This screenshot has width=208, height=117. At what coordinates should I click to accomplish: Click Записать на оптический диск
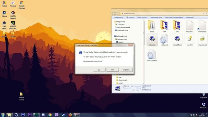(x=174, y=17)
